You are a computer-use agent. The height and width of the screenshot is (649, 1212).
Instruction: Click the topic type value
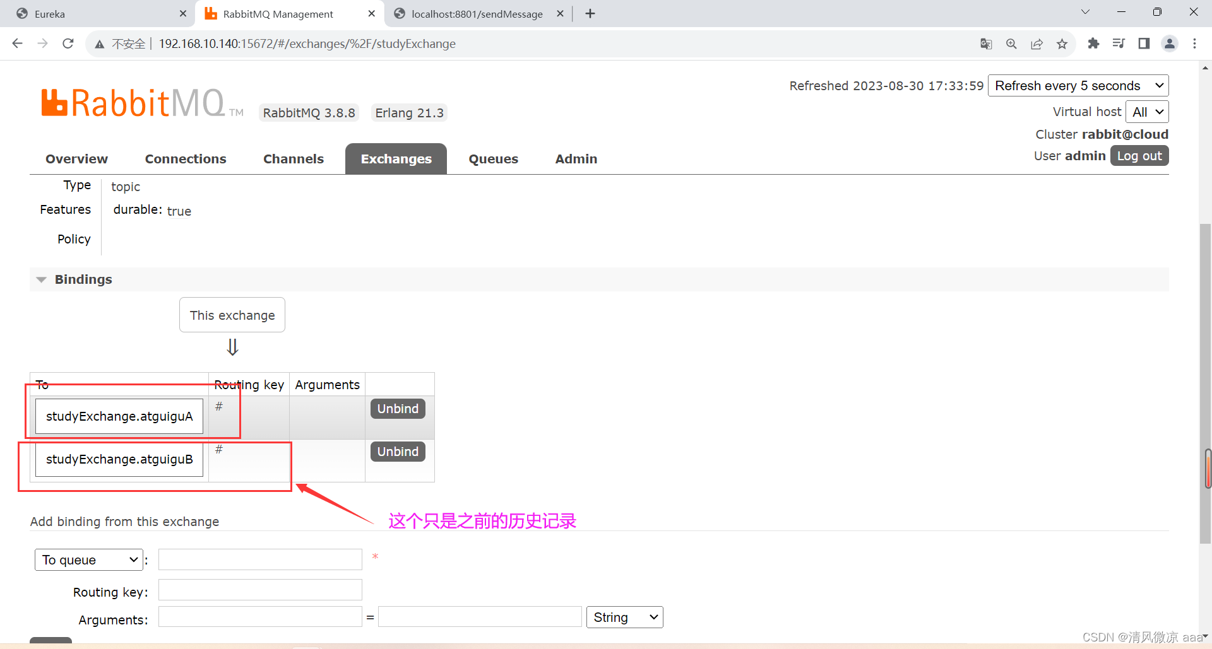click(126, 187)
